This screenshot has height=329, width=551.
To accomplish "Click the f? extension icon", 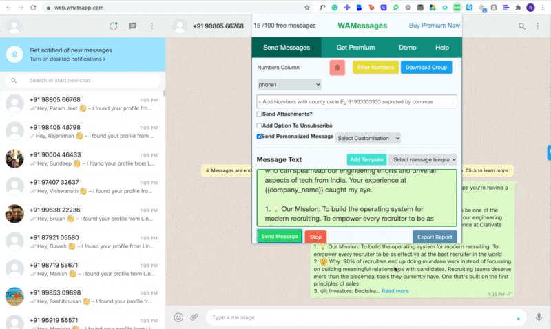I will pos(322,8).
